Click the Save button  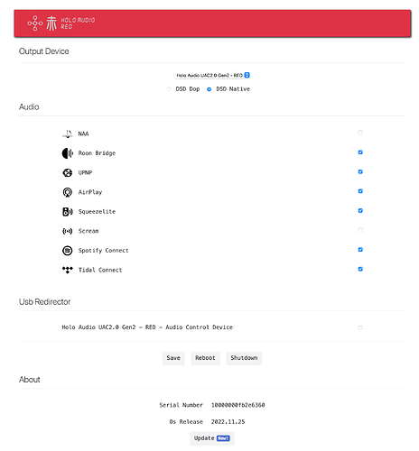pos(173,358)
